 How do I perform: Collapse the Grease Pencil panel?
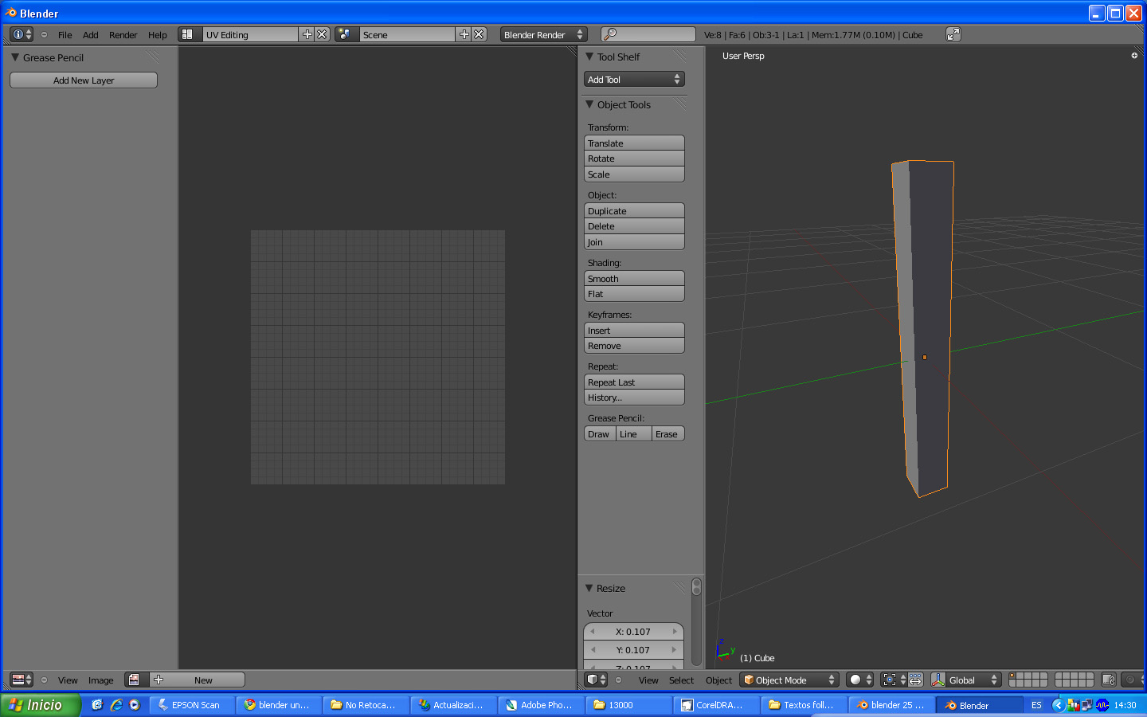[x=15, y=57]
